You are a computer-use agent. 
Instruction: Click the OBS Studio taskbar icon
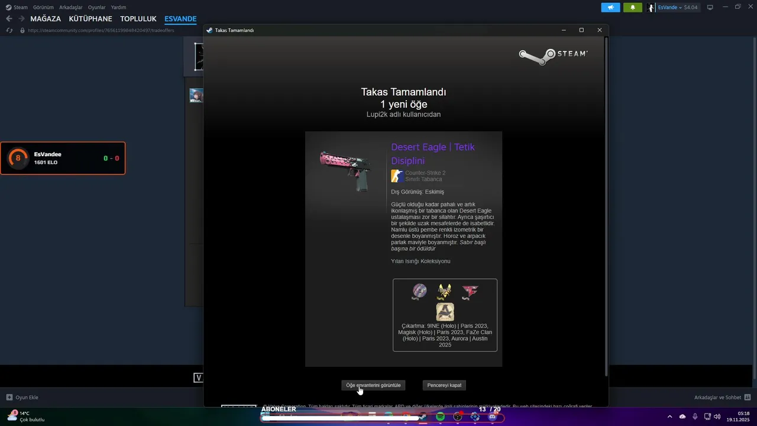point(458,417)
